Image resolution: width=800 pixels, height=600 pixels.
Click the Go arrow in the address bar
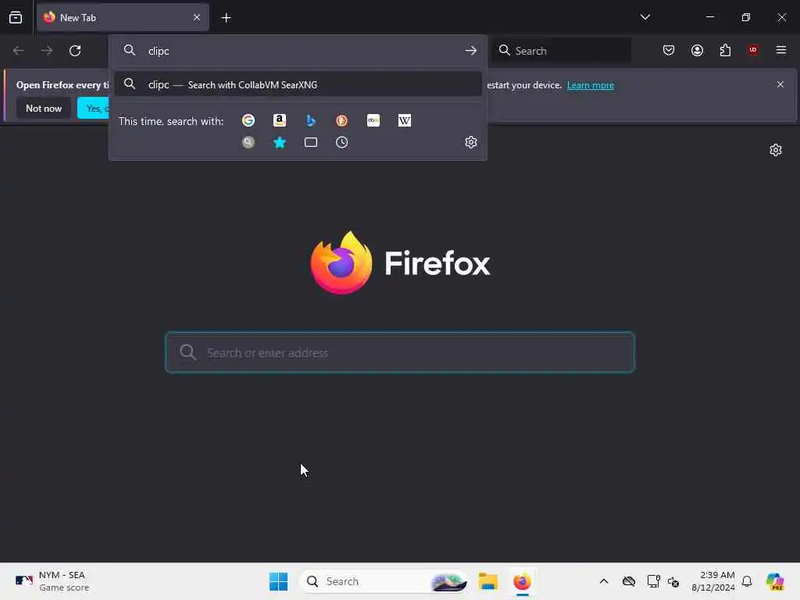[x=471, y=51]
